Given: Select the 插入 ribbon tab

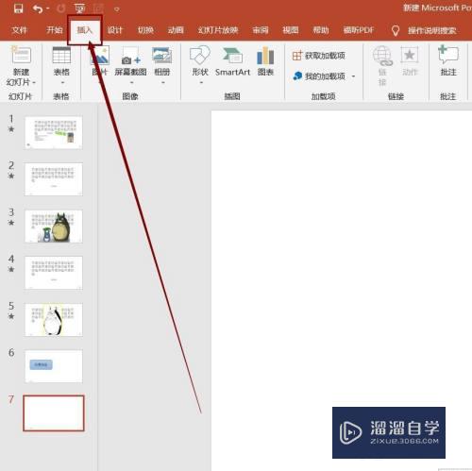Looking at the screenshot, I should (x=85, y=30).
